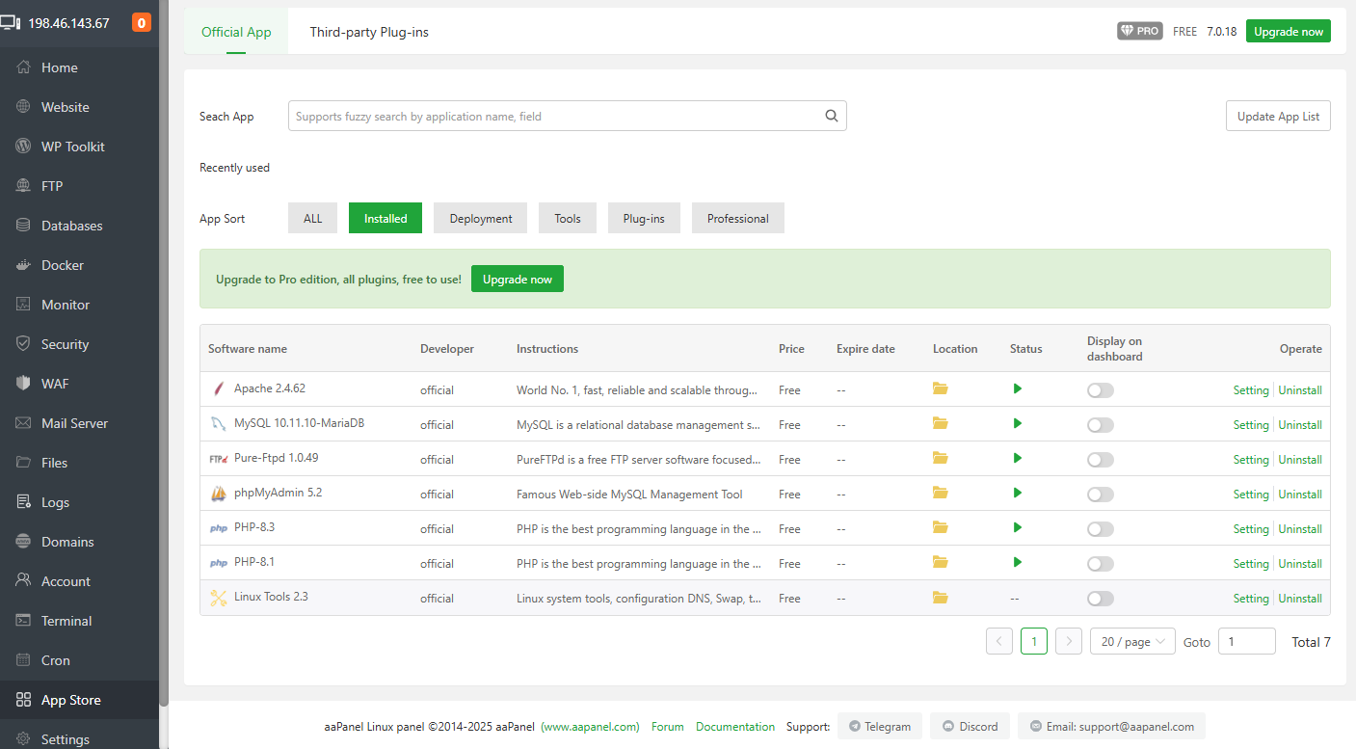Click the search magnifier icon
Screen dimensions: 1356x749
click(831, 116)
